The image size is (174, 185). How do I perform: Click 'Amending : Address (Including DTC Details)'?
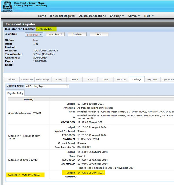pos(88,108)
